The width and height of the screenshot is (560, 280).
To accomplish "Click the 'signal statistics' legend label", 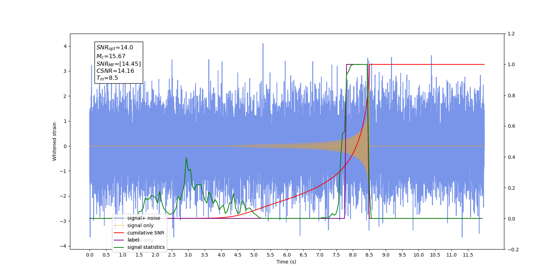I will [146, 247].
